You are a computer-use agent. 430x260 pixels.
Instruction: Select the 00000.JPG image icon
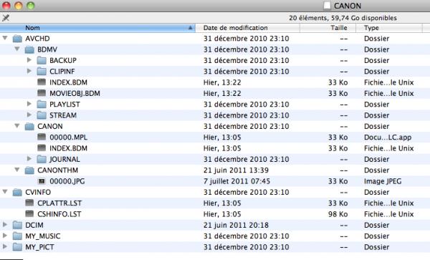pyautogui.click(x=42, y=181)
